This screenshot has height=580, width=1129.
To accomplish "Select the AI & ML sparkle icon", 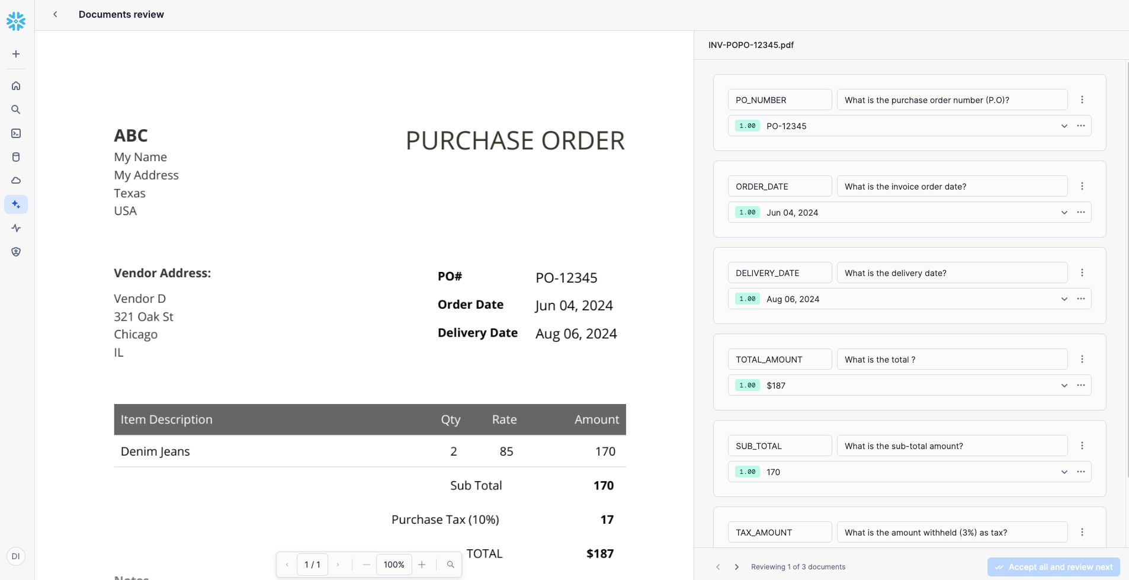I will point(16,204).
